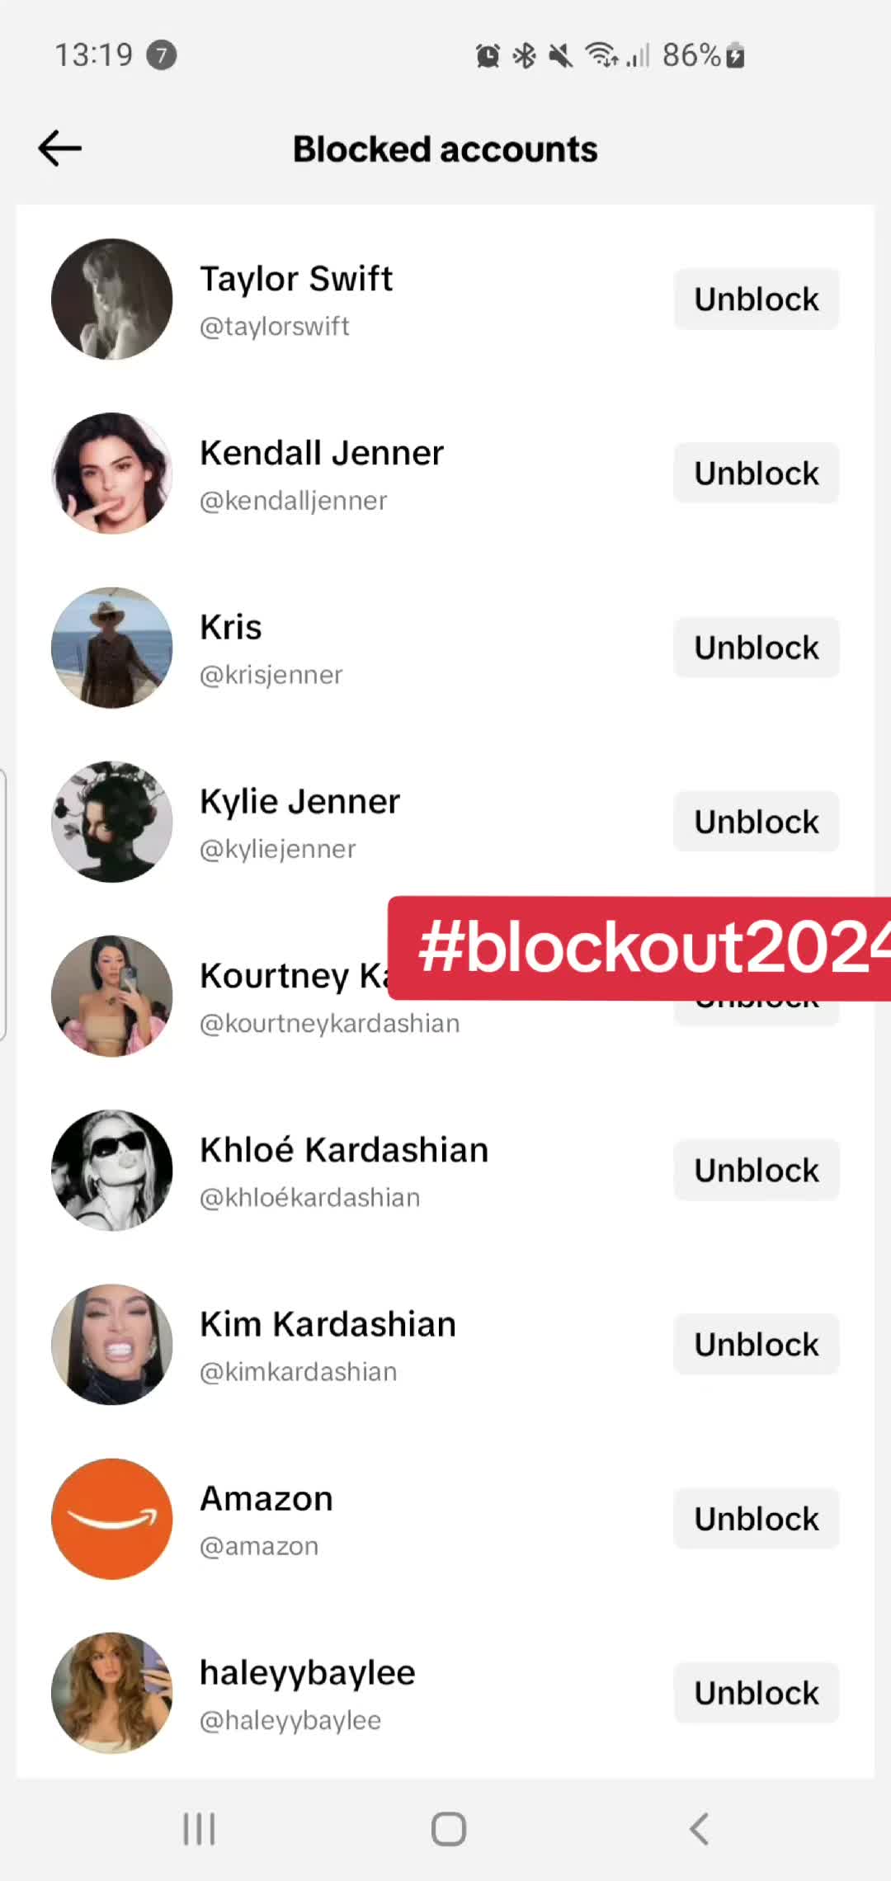Open the @kourtneykardashian username link
This screenshot has height=1881, width=891.
click(x=330, y=1023)
